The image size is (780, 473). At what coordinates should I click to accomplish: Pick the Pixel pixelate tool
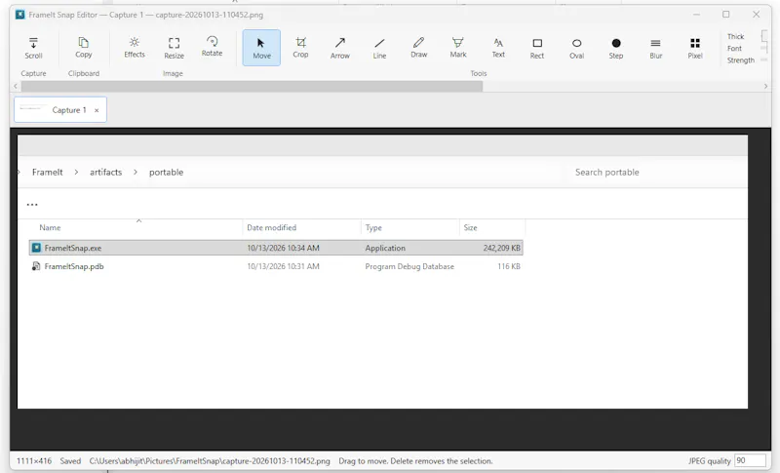pos(695,48)
